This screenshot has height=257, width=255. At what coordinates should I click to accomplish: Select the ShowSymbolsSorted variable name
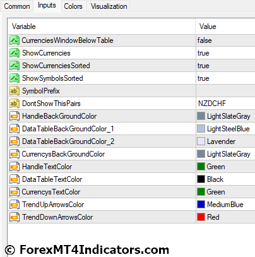click(52, 78)
